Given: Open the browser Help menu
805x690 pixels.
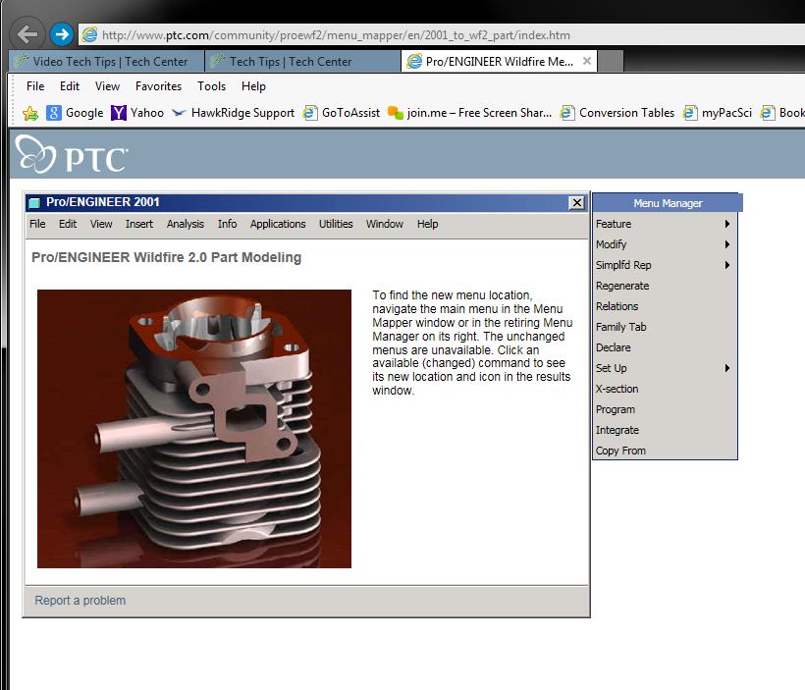Looking at the screenshot, I should [x=253, y=86].
